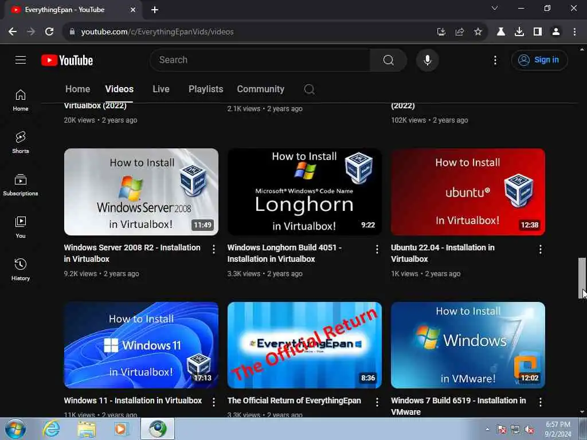The width and height of the screenshot is (587, 440).
Task: Activate voice search microphone
Action: [427, 60]
